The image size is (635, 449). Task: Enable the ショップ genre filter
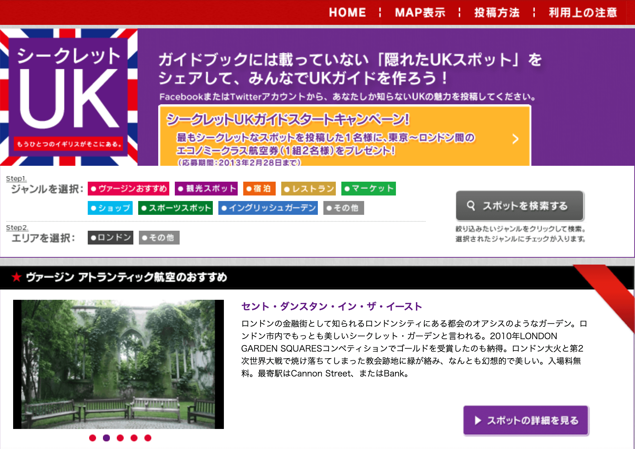point(110,208)
